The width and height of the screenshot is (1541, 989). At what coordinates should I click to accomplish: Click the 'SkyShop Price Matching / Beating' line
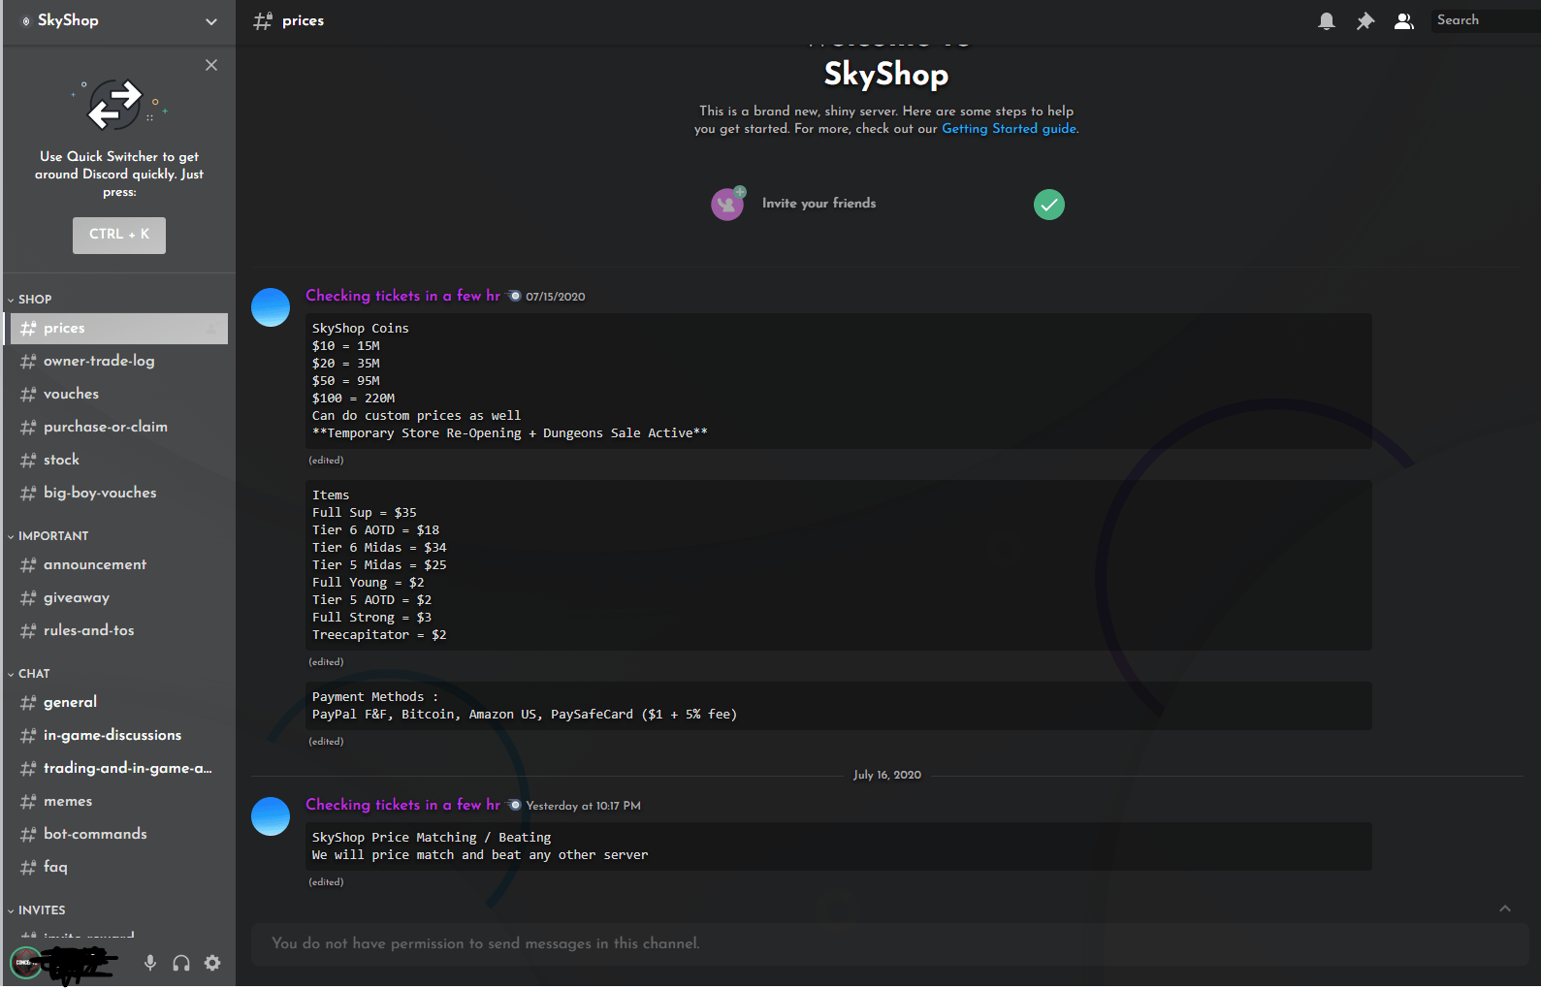[x=432, y=838]
